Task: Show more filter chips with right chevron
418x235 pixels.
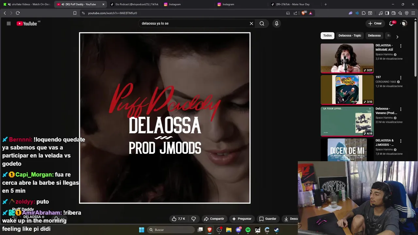Action: (x=397, y=37)
